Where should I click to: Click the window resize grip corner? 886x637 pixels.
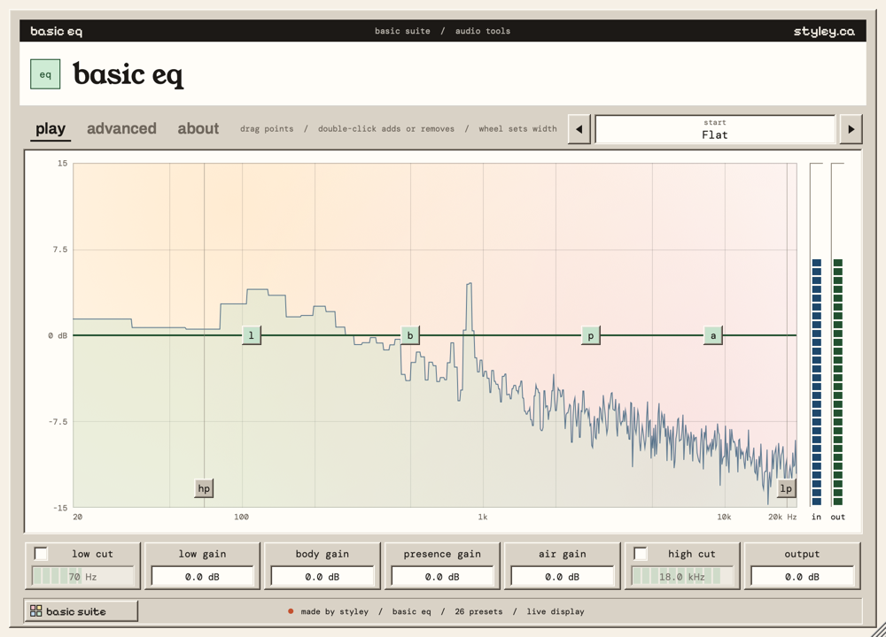tap(879, 630)
